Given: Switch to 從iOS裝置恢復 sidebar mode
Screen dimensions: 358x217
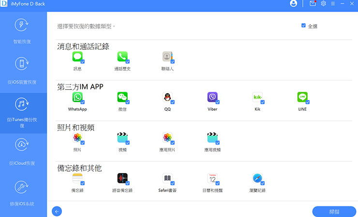Looking at the screenshot, I should click(x=22, y=72).
